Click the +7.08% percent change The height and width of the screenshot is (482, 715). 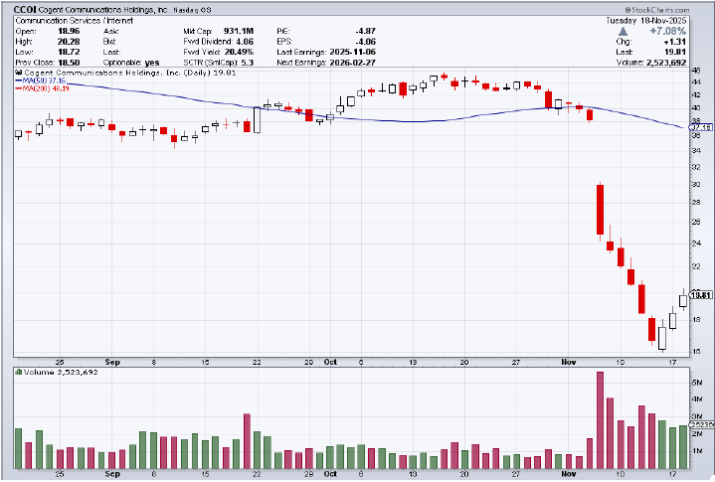point(668,31)
